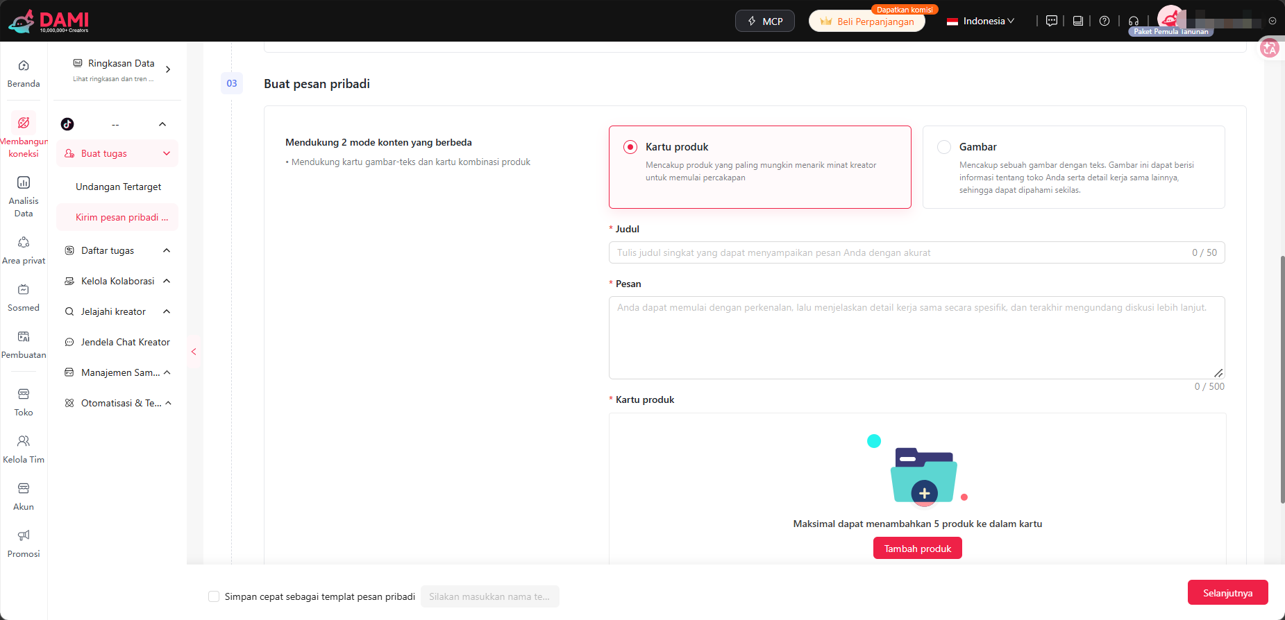The width and height of the screenshot is (1285, 620).
Task: Expand the Daftar tugas menu
Action: tap(167, 250)
